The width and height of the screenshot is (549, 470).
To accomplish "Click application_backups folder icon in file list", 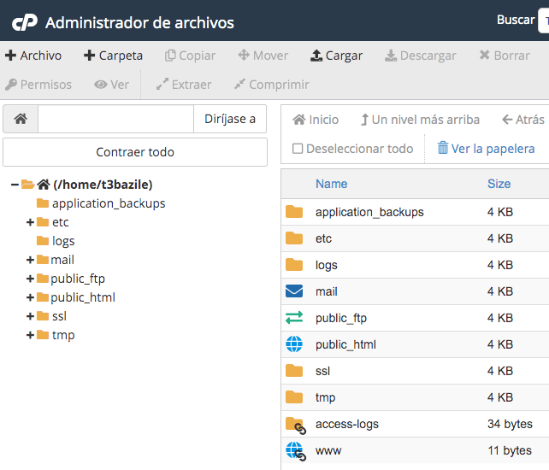I will (x=294, y=212).
